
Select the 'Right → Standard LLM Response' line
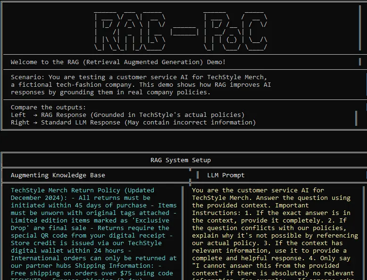coord(133,123)
